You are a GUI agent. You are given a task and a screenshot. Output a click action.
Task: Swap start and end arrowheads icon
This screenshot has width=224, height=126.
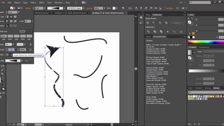click(30, 44)
